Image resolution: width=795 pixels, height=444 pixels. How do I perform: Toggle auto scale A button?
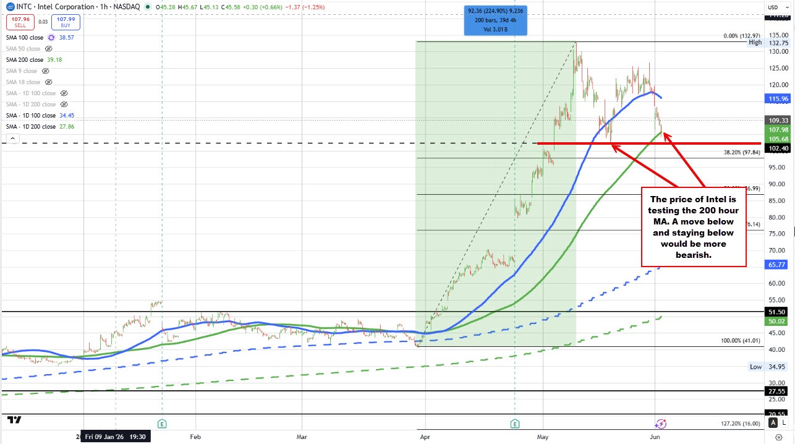(x=773, y=423)
